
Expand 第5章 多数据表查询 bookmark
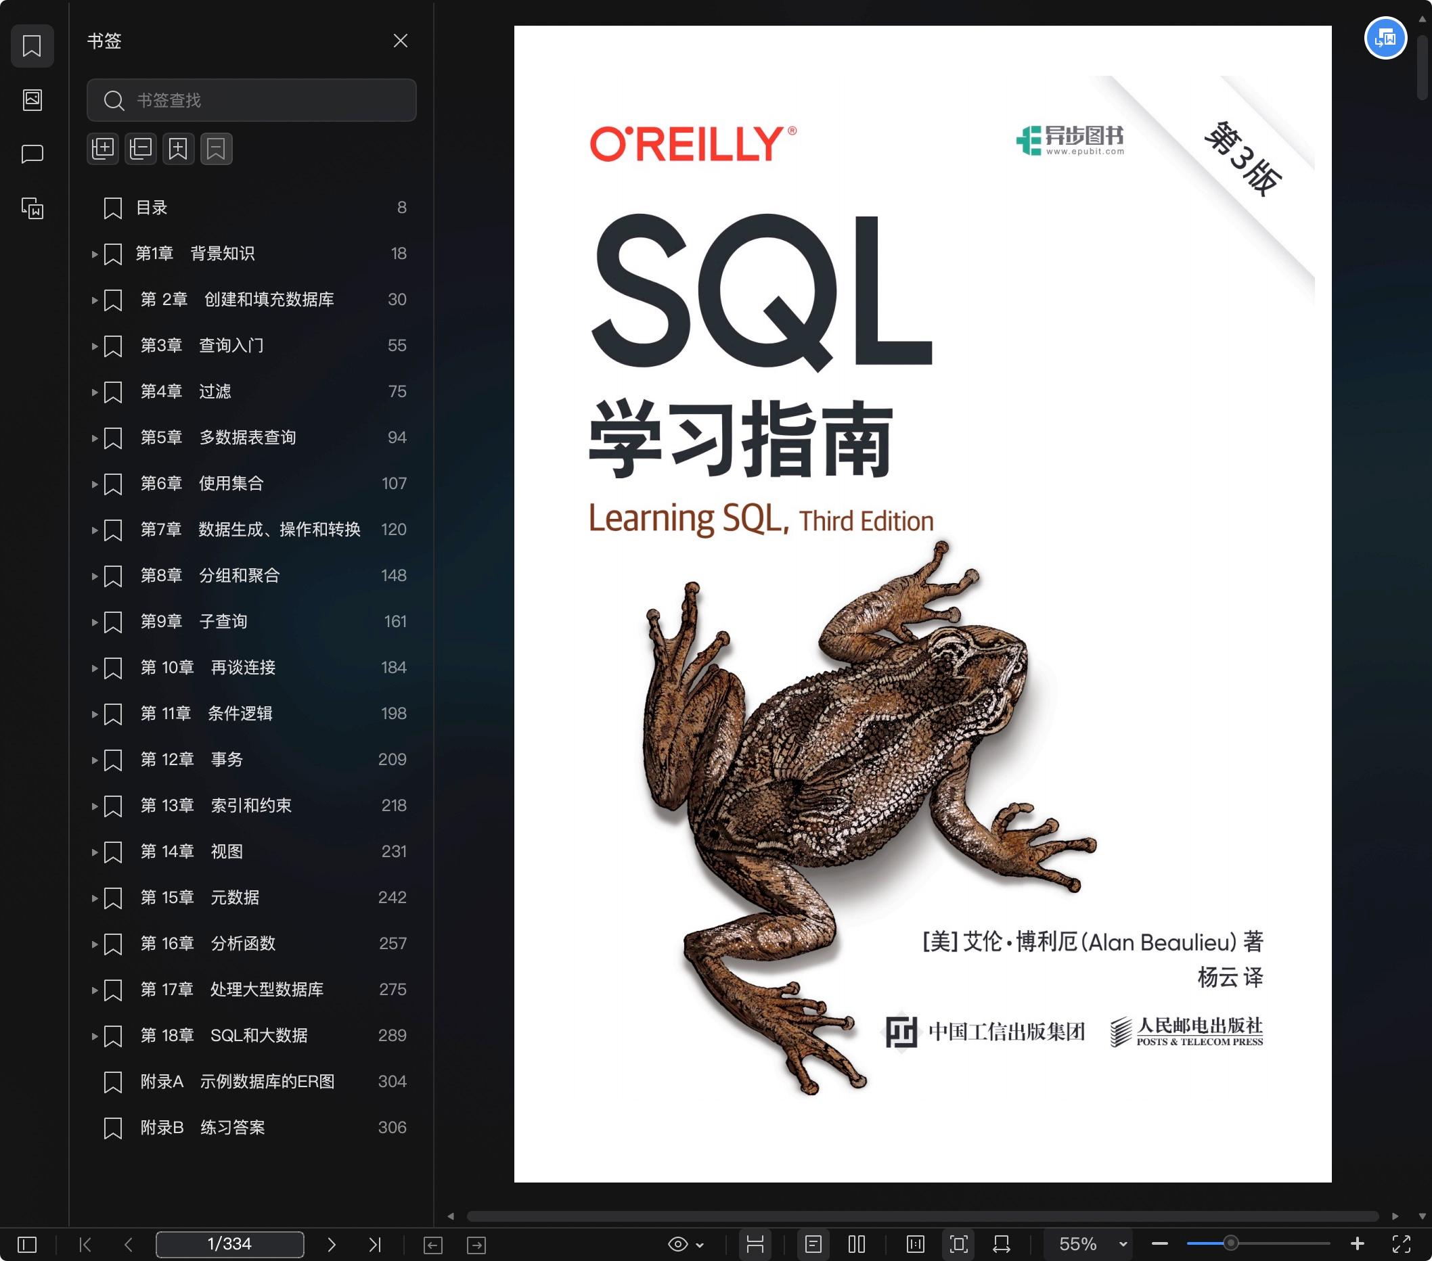94,438
